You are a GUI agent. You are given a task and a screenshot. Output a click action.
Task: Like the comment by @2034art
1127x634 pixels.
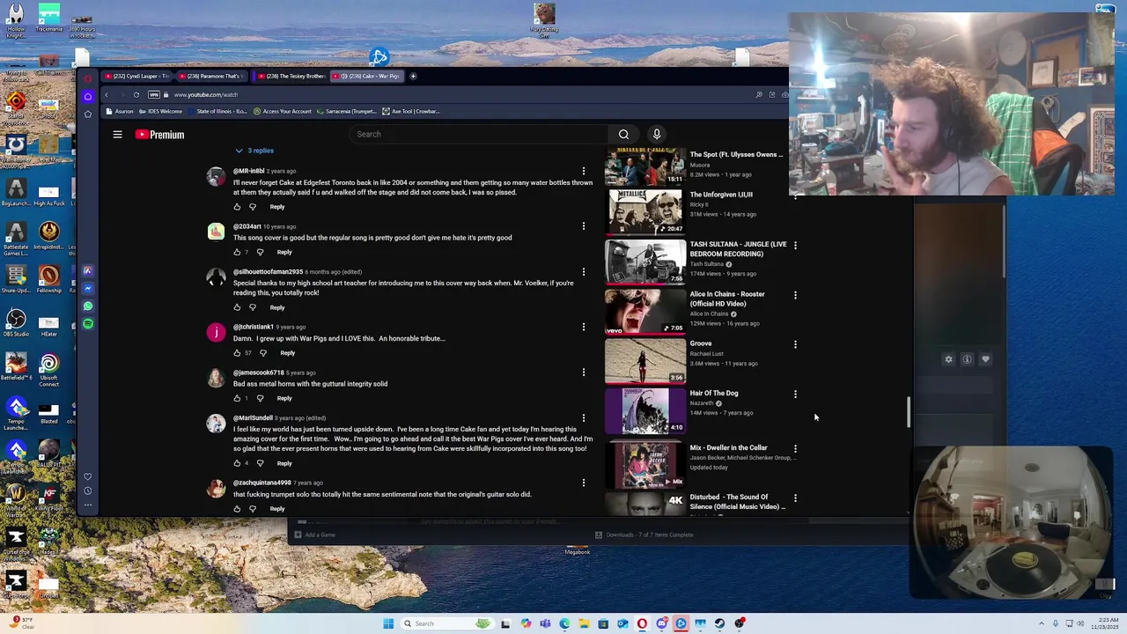[237, 252]
